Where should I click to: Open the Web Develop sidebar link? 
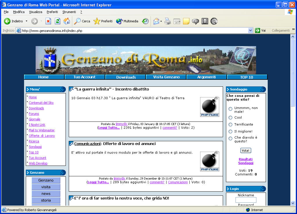tap(38, 163)
